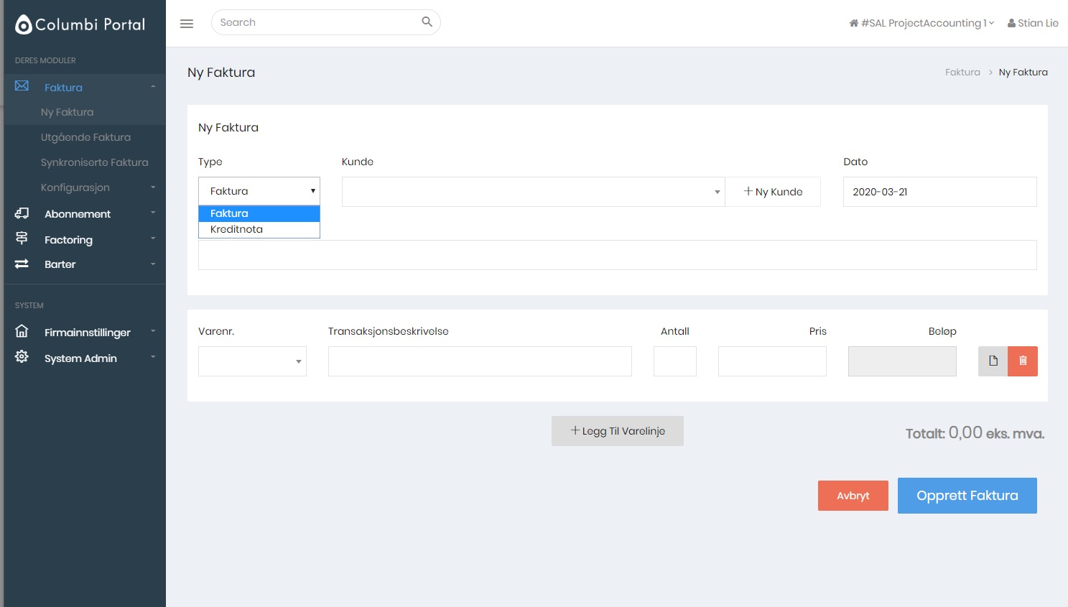The width and height of the screenshot is (1068, 607).
Task: Click the Pris price field
Action: [x=772, y=361]
